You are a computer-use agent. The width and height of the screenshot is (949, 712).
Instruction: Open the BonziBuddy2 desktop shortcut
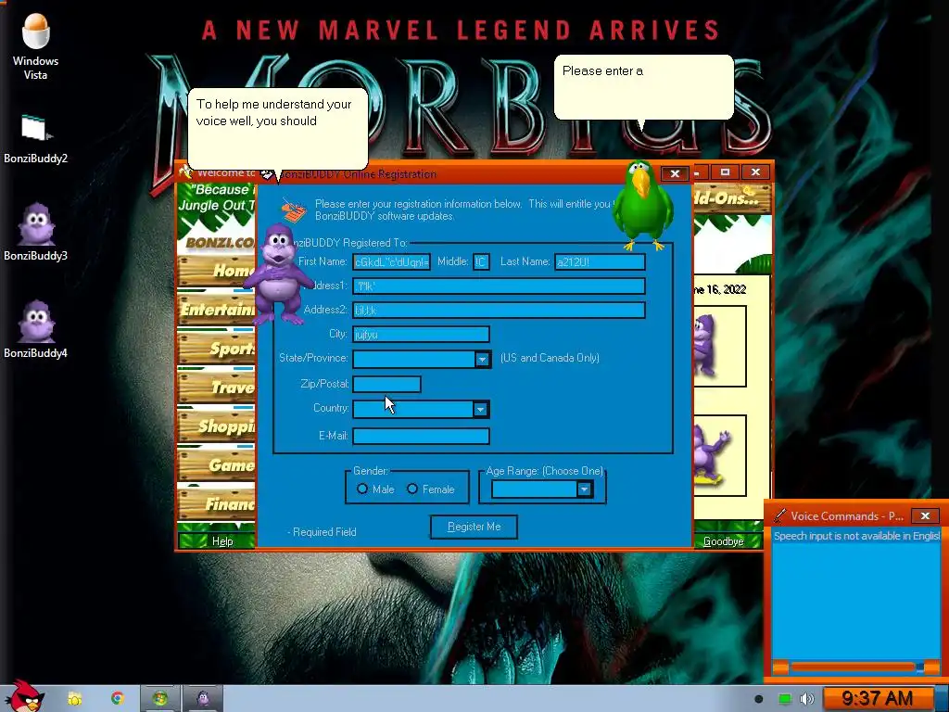tap(35, 139)
